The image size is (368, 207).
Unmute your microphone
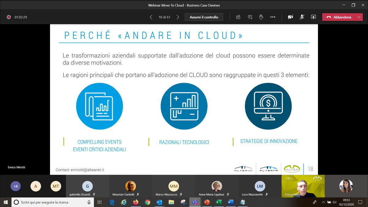[x=302, y=17]
